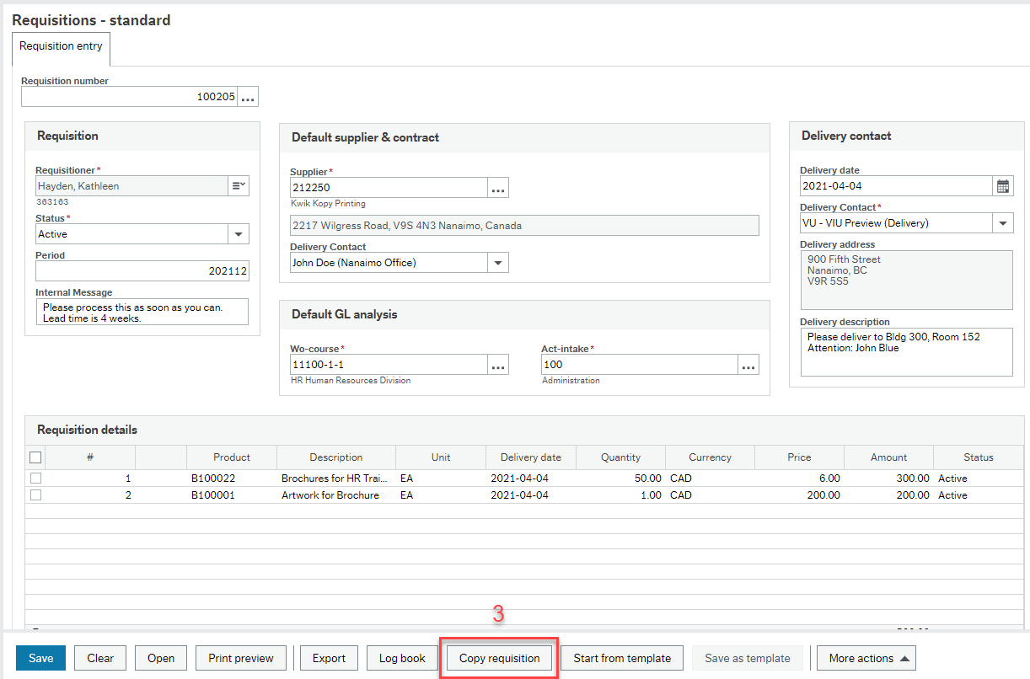1030x679 pixels.
Task: Select the checkbox on requisition line 2
Action: coord(35,495)
